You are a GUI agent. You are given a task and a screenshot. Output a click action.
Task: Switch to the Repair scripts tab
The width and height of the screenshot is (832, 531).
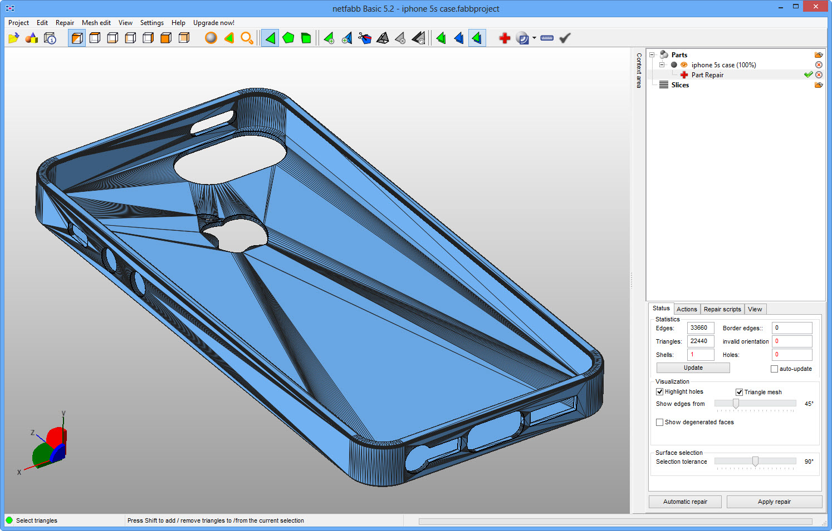click(722, 309)
